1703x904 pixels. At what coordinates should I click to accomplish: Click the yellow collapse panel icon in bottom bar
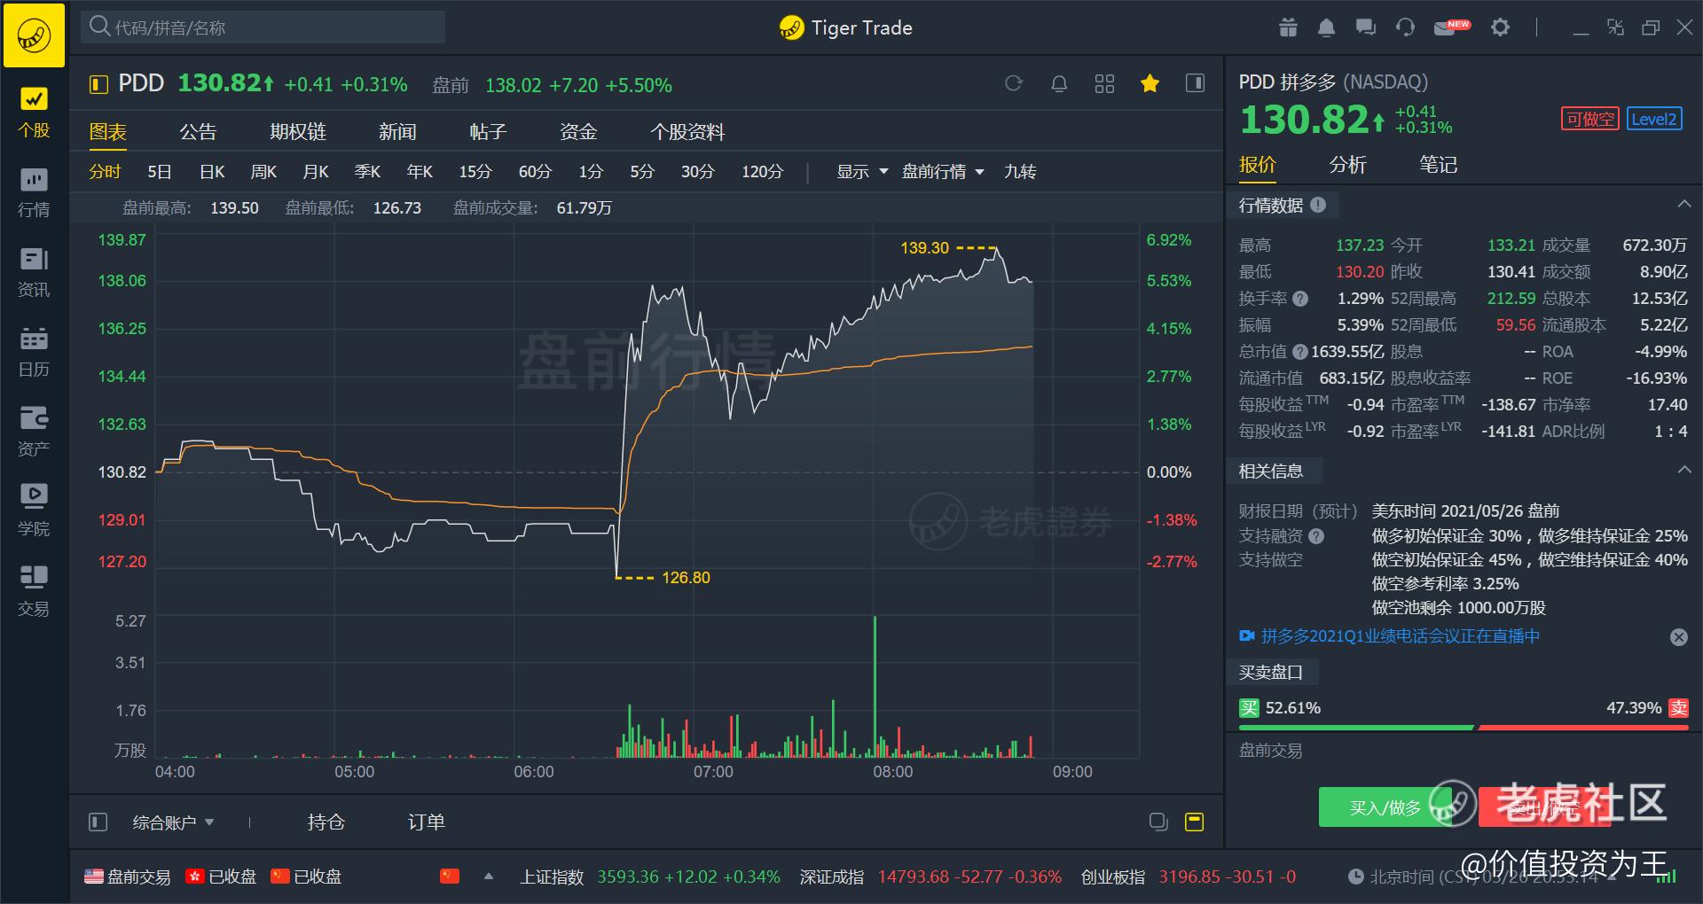coord(1195,822)
